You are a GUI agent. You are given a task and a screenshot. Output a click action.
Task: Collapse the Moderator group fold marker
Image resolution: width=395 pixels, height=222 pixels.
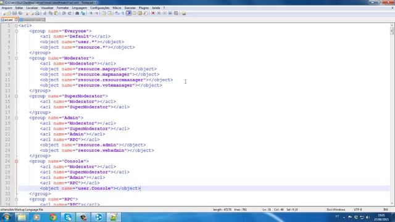[x=17, y=58]
